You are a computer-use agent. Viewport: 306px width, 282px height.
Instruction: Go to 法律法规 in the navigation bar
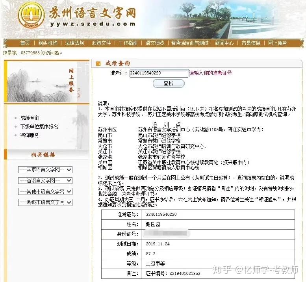point(74,43)
